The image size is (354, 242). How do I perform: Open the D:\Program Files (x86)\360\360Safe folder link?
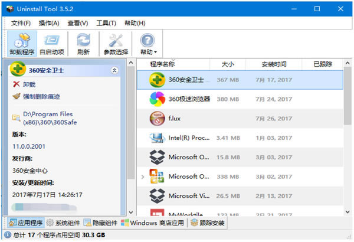coord(50,118)
